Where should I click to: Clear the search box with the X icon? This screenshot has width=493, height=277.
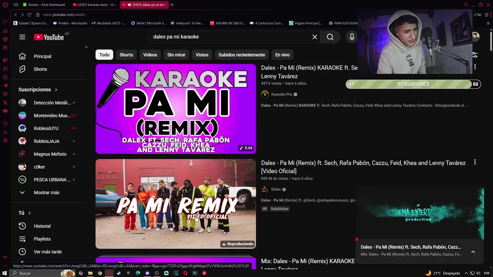coord(315,37)
